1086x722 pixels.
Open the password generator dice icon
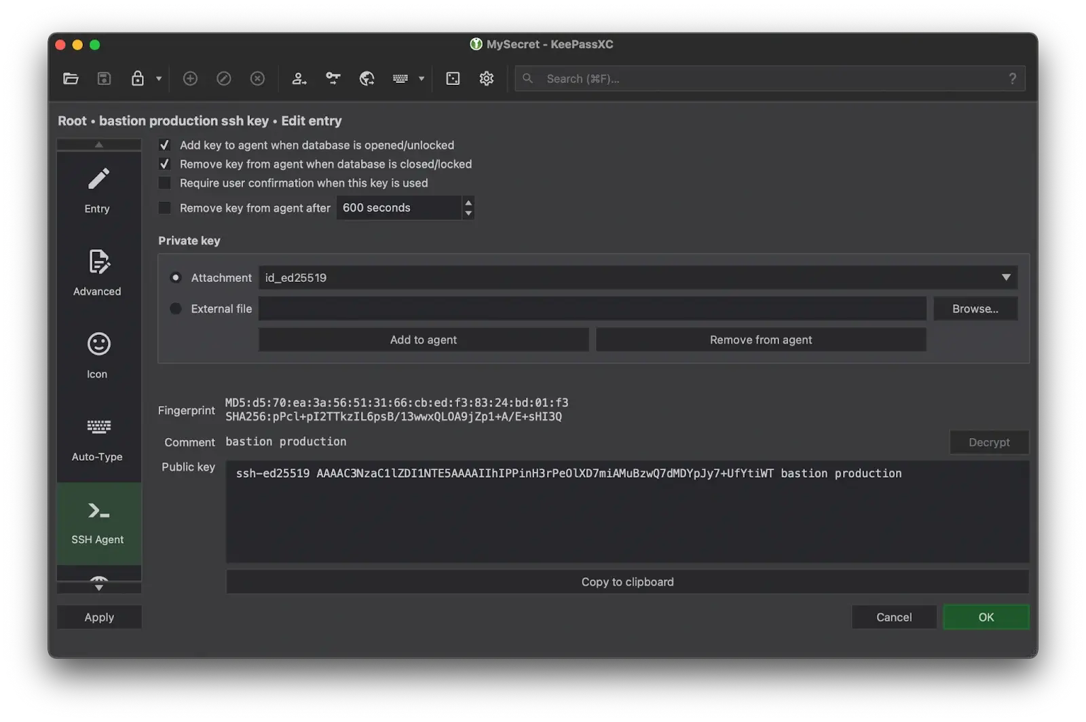tap(452, 78)
